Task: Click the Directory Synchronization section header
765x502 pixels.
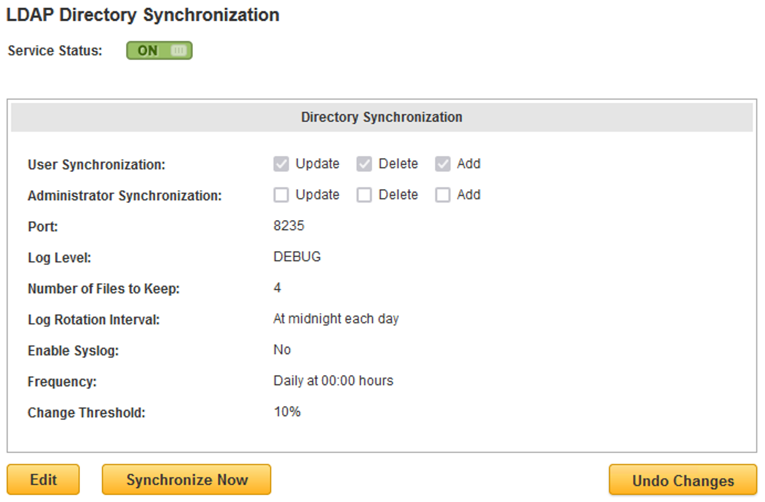Action: click(382, 117)
